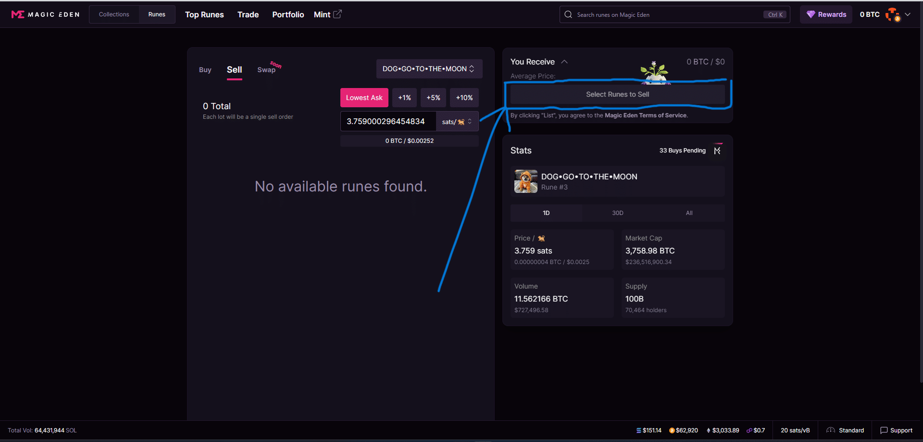Click the Rewards button
Screen dimensions: 923x442
(x=826, y=14)
